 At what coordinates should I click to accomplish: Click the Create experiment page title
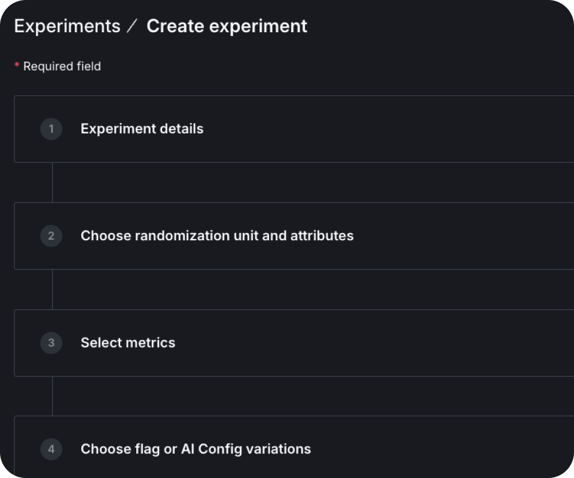pos(227,26)
